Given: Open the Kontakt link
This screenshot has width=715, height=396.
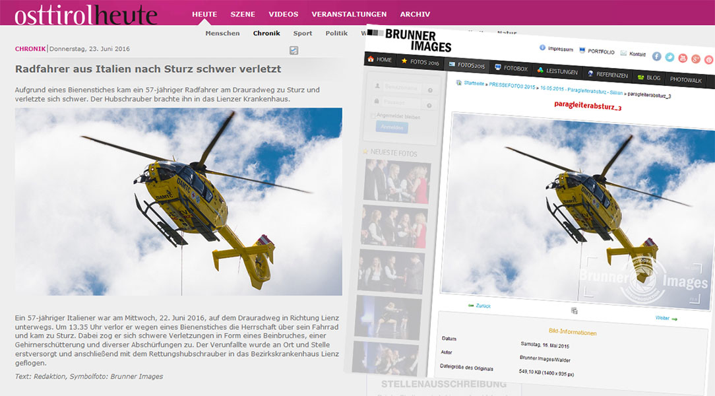Looking at the screenshot, I should pos(637,54).
